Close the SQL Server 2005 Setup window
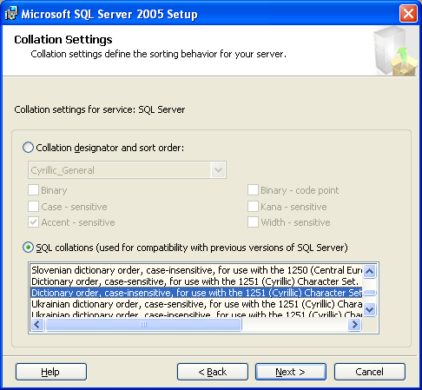422x390 pixels. tap(408, 14)
